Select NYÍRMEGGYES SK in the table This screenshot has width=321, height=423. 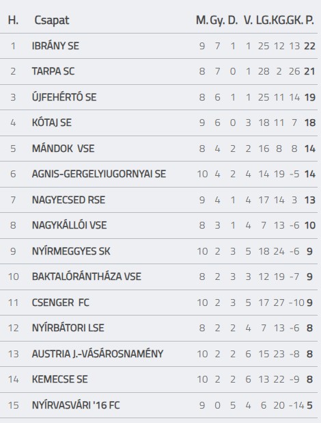pos(71,251)
